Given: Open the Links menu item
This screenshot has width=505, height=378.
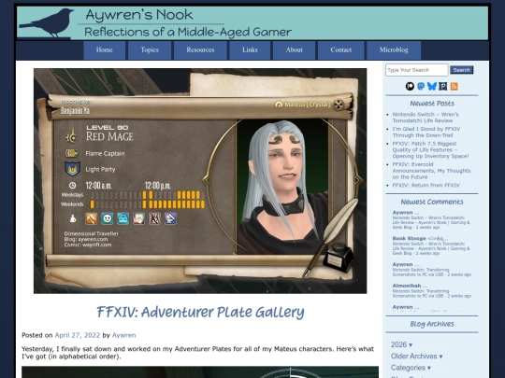Looking at the screenshot, I should click(x=250, y=50).
